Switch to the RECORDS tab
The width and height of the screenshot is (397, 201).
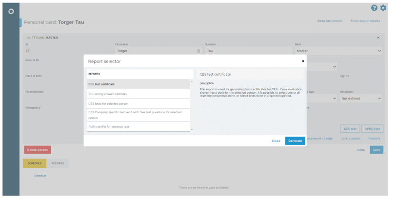pyautogui.click(x=58, y=163)
